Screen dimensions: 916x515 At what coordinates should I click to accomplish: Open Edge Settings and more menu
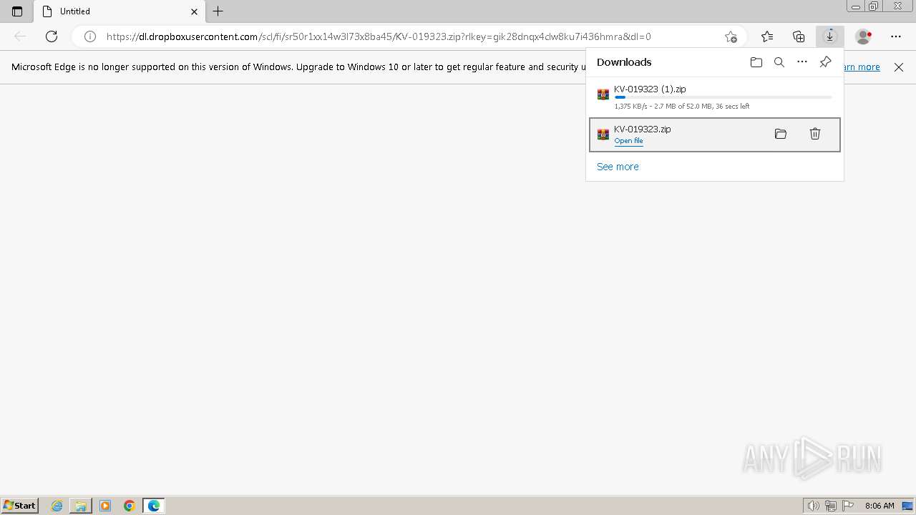pyautogui.click(x=896, y=36)
